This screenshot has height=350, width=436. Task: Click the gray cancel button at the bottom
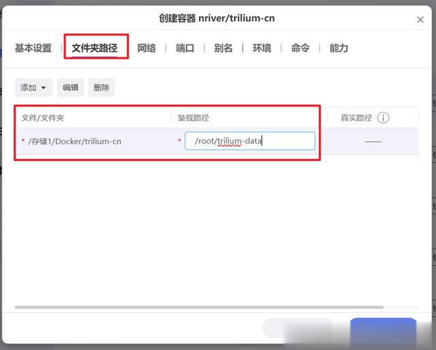click(298, 328)
